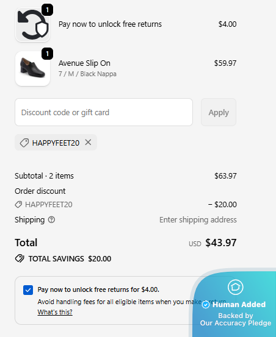Image resolution: width=276 pixels, height=337 pixels.
Task: Click the tag icon in HAPPYFEET20 chip
Action: 24,143
